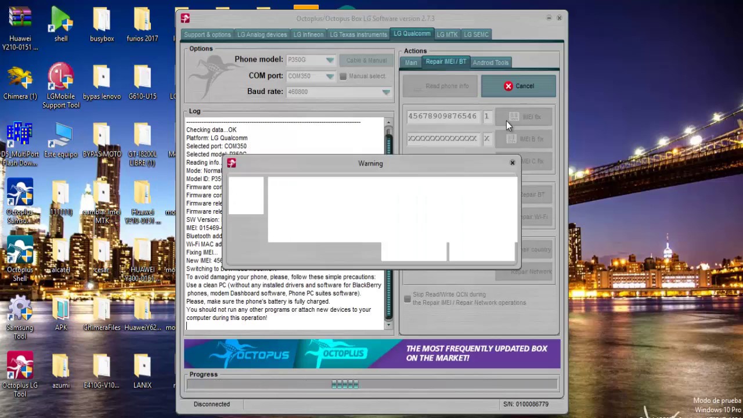Open the alcatel folder
Image resolution: width=743 pixels, height=418 pixels.
point(61,256)
